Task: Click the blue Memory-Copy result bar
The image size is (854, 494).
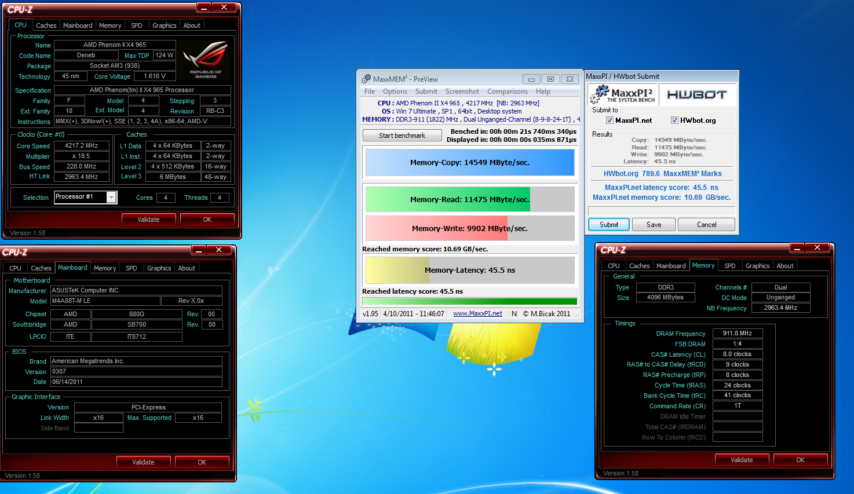Action: click(x=470, y=163)
